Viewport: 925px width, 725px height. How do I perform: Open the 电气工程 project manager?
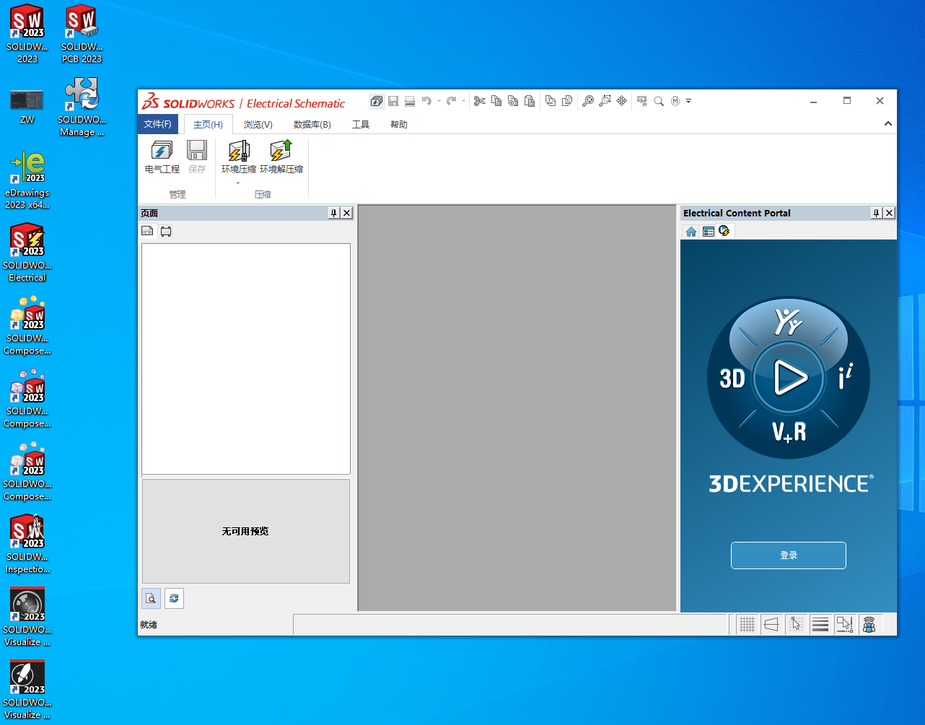(x=162, y=157)
